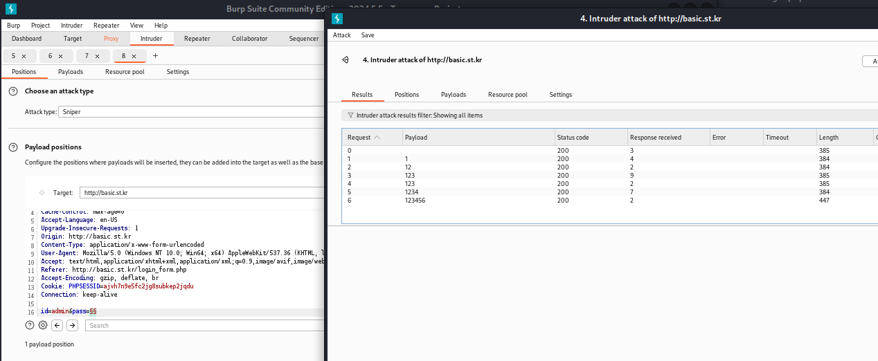Click the filter funnel icon in results
The image size is (878, 361).
350,115
